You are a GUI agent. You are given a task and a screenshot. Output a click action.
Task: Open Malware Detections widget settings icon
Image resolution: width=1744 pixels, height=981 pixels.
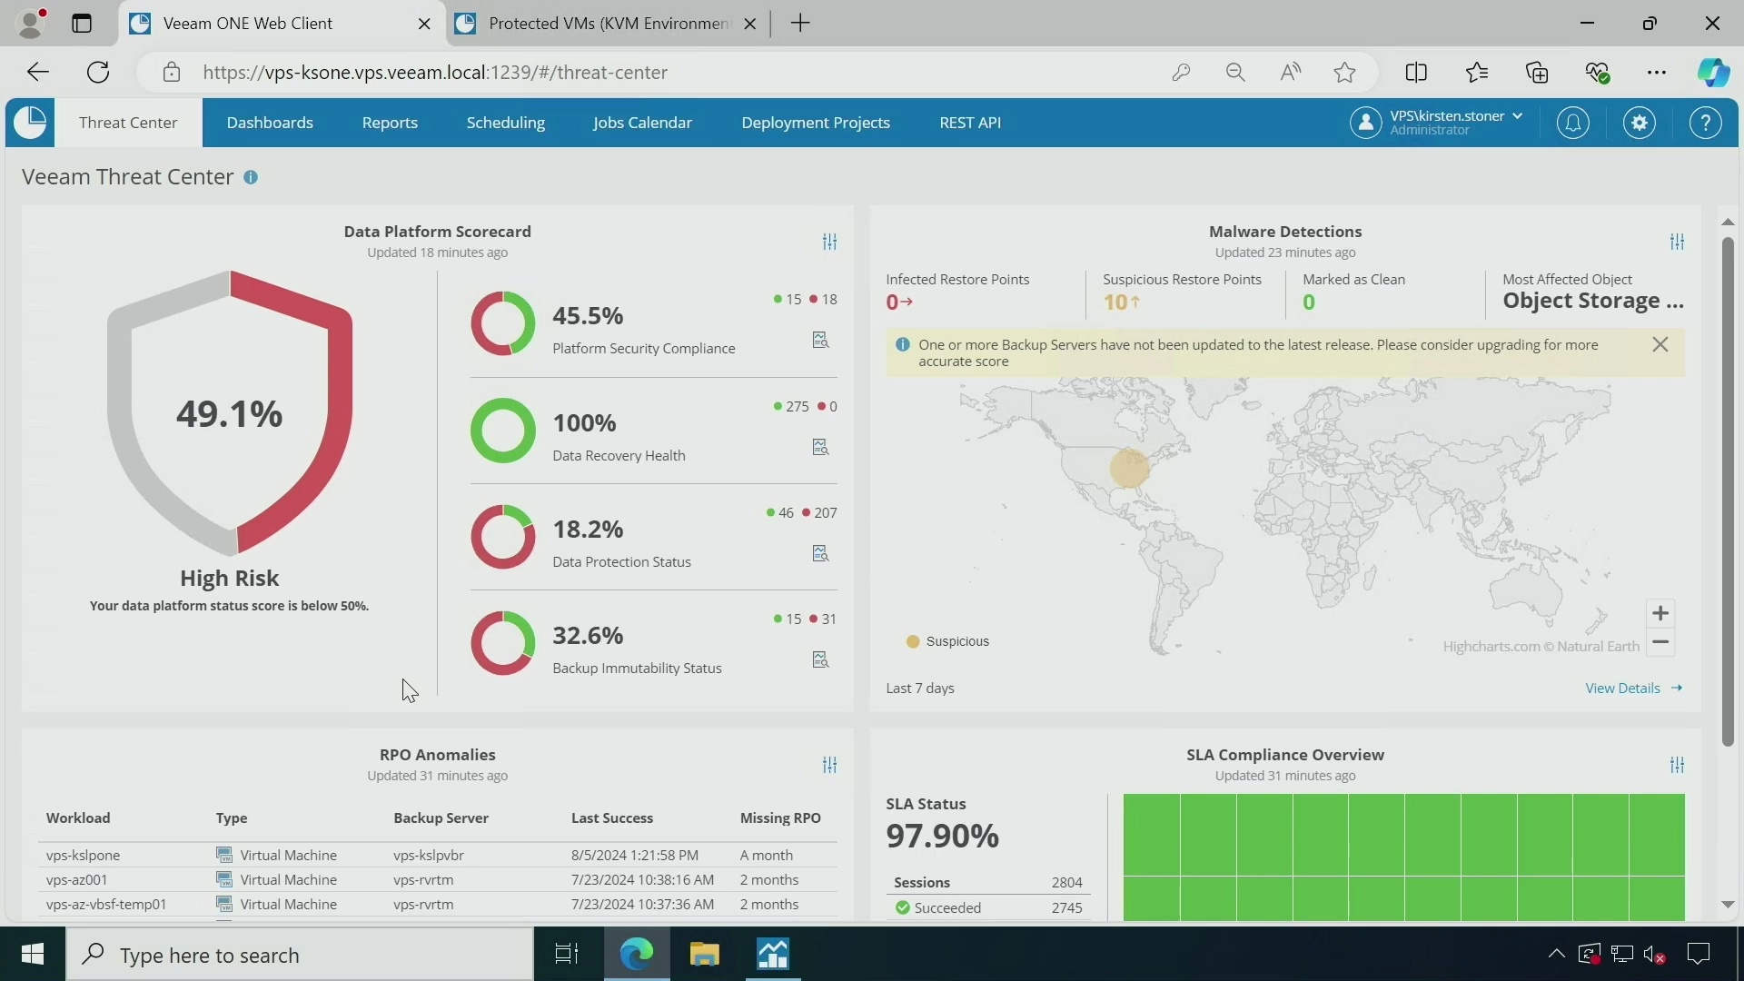(x=1677, y=242)
